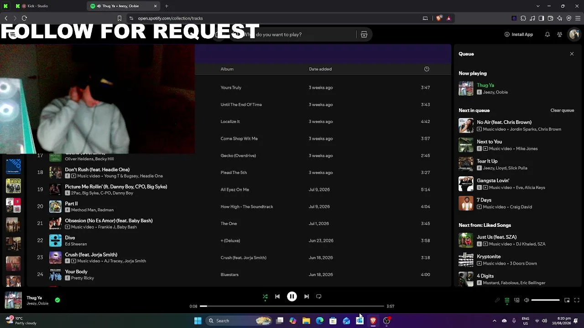Open Brave Rewards triangle icon
The width and height of the screenshot is (584, 328).
click(449, 18)
